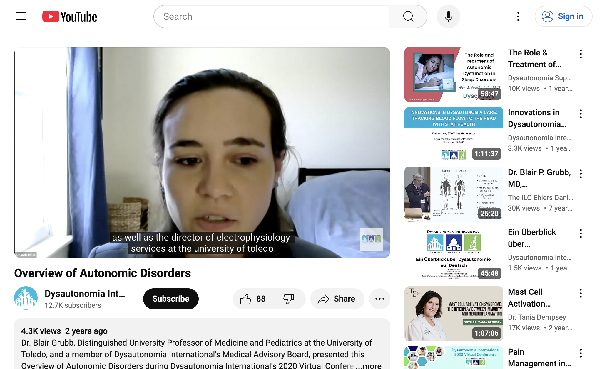Open the Dysautonomia International channel avatar
The width and height of the screenshot is (602, 369).
click(26, 298)
